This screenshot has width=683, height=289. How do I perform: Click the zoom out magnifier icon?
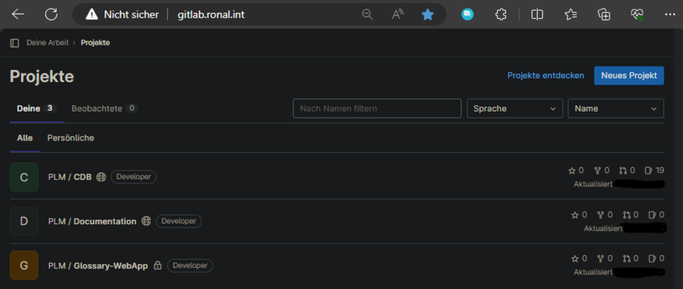click(367, 15)
